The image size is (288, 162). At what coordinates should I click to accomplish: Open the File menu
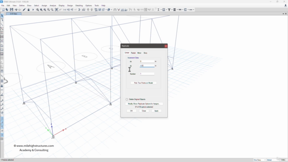pyautogui.click(x=3, y=5)
